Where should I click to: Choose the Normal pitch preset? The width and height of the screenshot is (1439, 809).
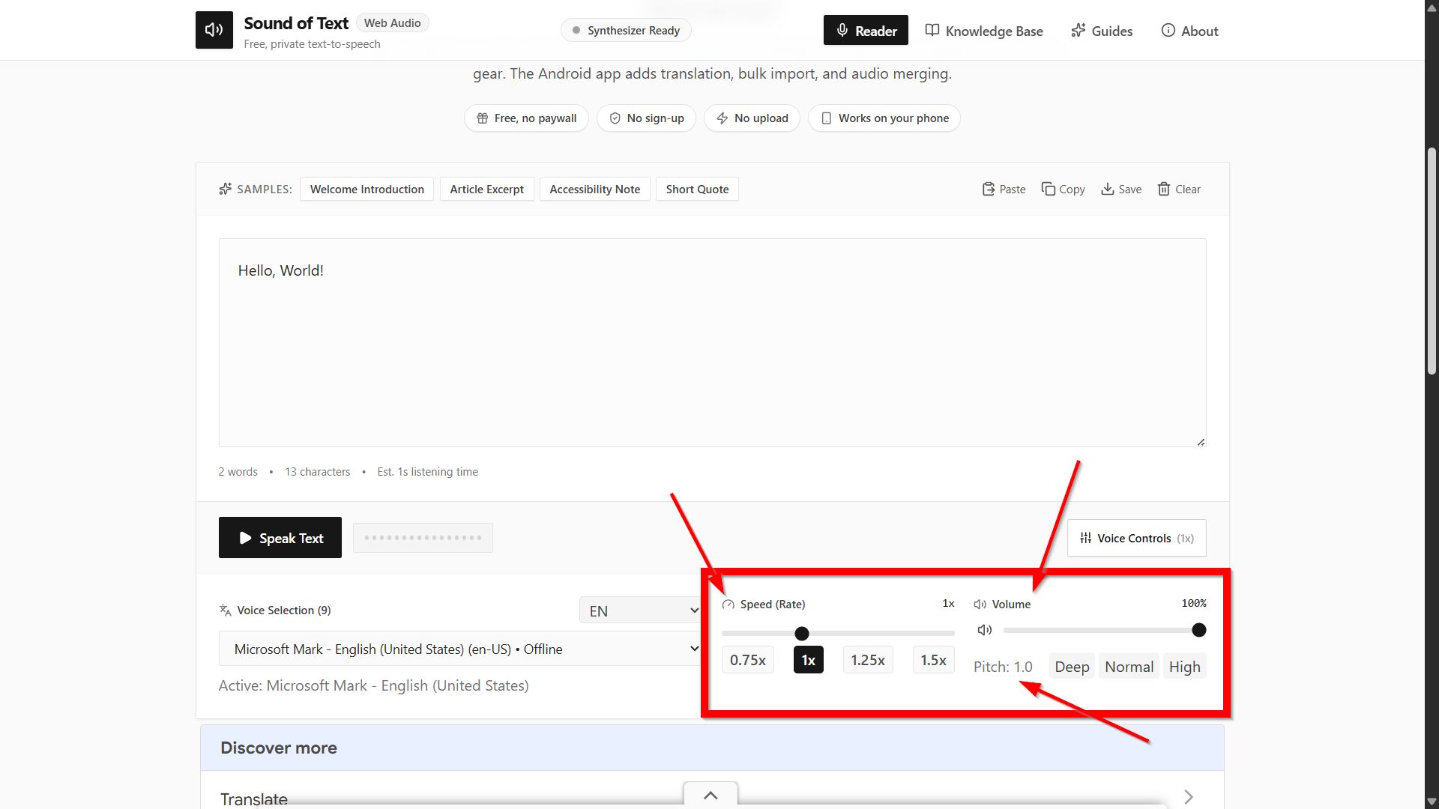[1129, 667]
